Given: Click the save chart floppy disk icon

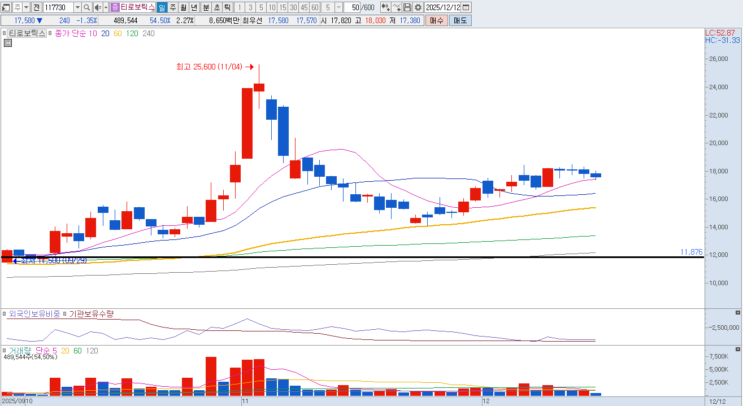Looking at the screenshot, I should (407, 7).
